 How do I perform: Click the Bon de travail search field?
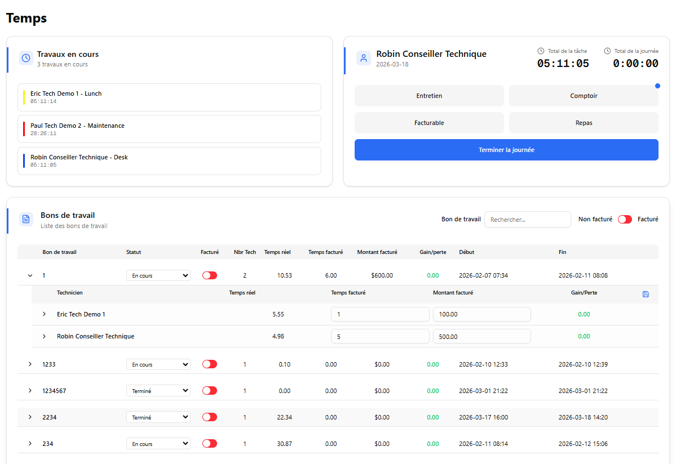tap(527, 220)
